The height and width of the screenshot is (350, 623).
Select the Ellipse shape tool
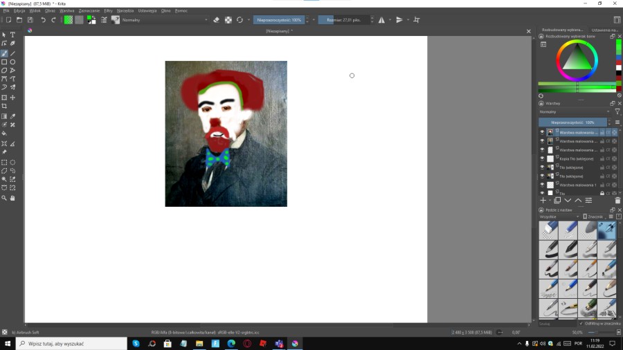tap(12, 62)
